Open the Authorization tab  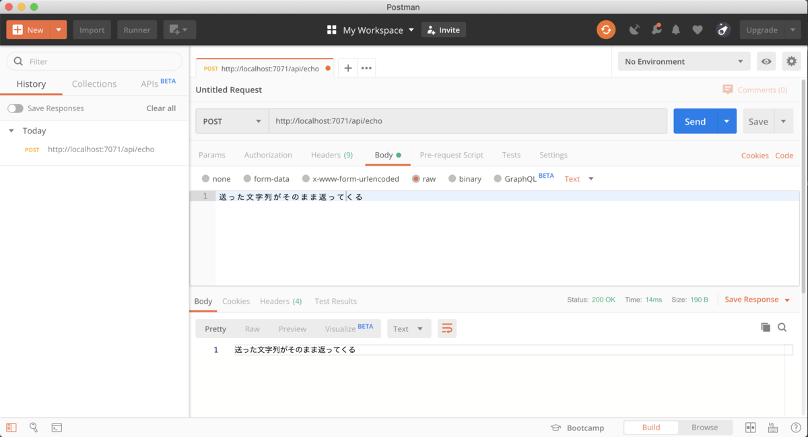pos(268,155)
